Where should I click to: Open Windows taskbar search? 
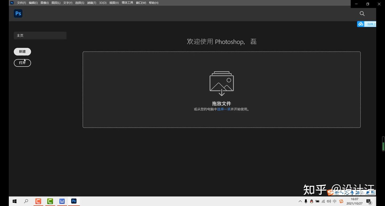pyautogui.click(x=26, y=201)
